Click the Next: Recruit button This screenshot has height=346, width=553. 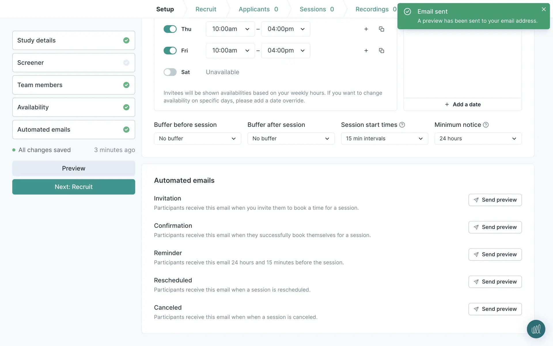74,187
